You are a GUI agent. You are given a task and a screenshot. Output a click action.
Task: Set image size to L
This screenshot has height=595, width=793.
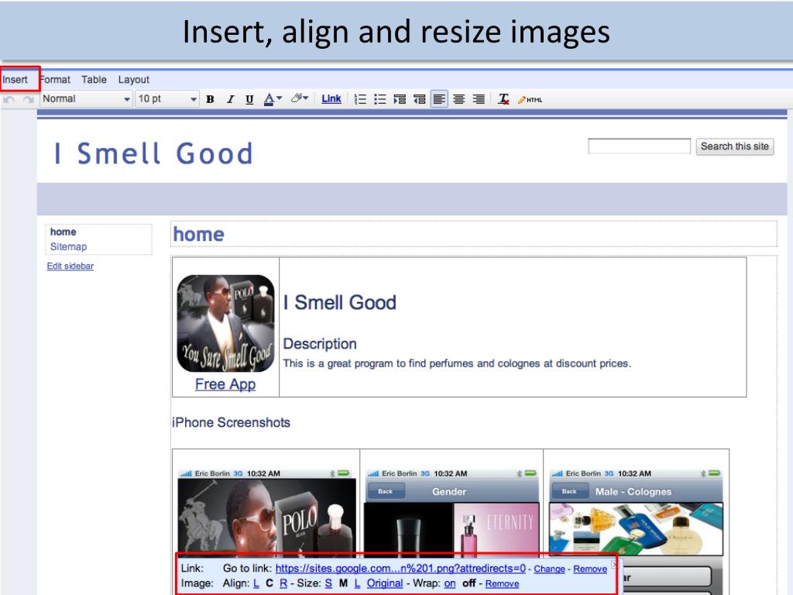pyautogui.click(x=358, y=583)
